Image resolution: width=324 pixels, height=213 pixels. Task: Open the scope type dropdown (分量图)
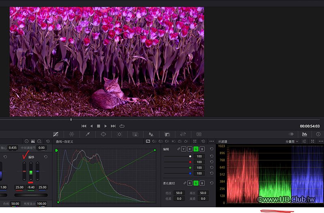[291, 142]
